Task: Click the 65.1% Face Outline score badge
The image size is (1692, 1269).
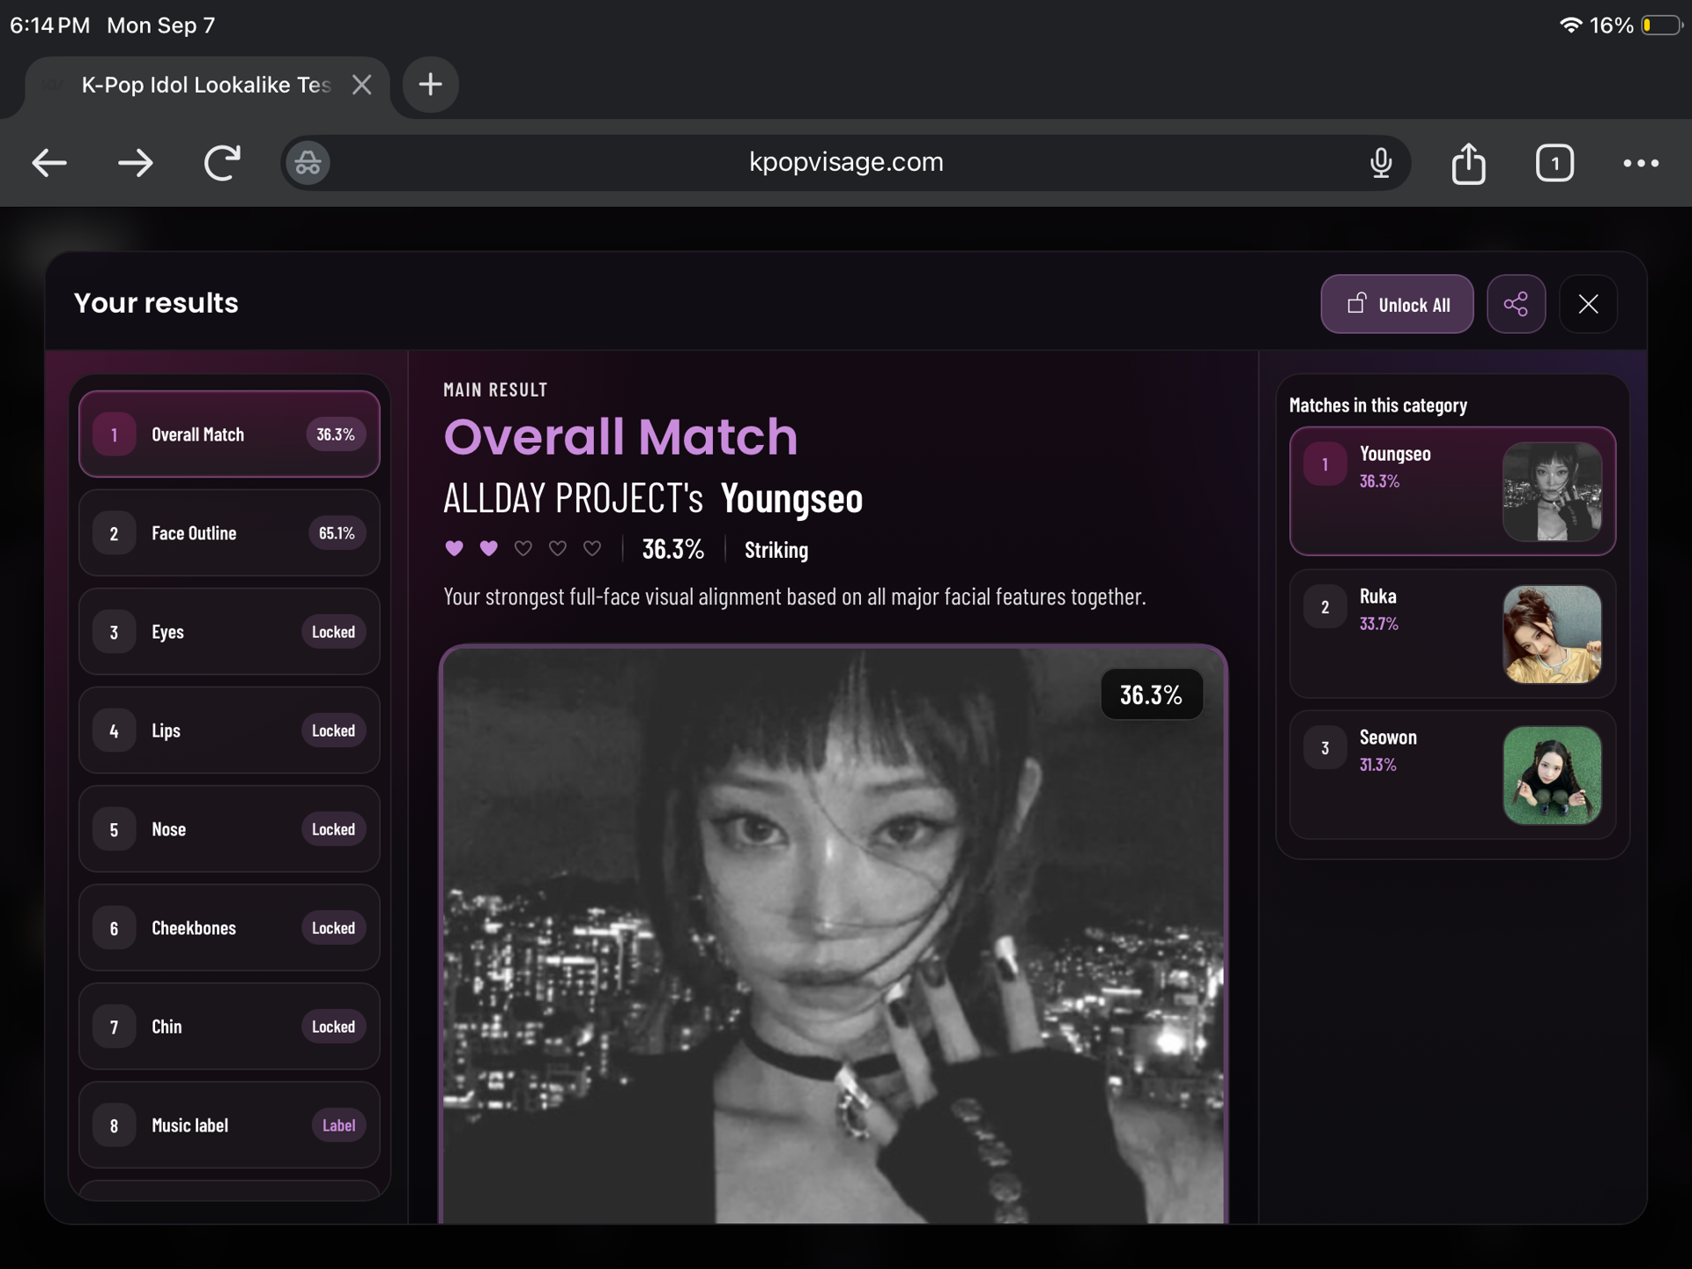Action: click(x=337, y=533)
